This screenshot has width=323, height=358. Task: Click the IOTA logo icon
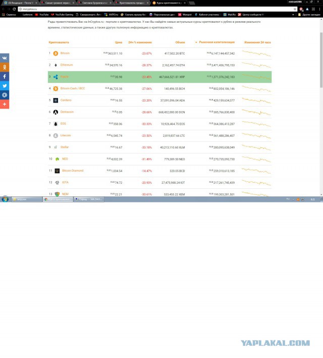57,182
